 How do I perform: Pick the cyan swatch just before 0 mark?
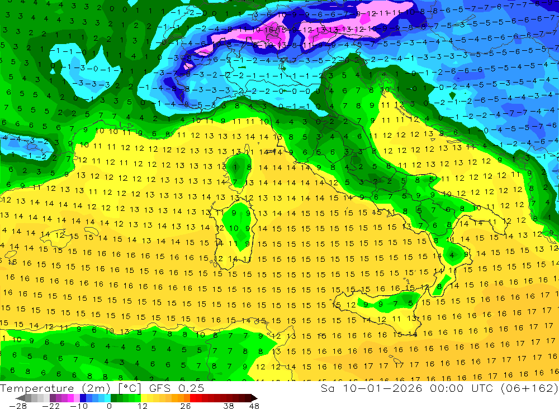pos(107,398)
